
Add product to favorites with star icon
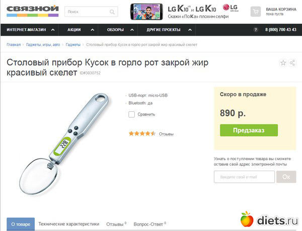[x=283, y=63]
